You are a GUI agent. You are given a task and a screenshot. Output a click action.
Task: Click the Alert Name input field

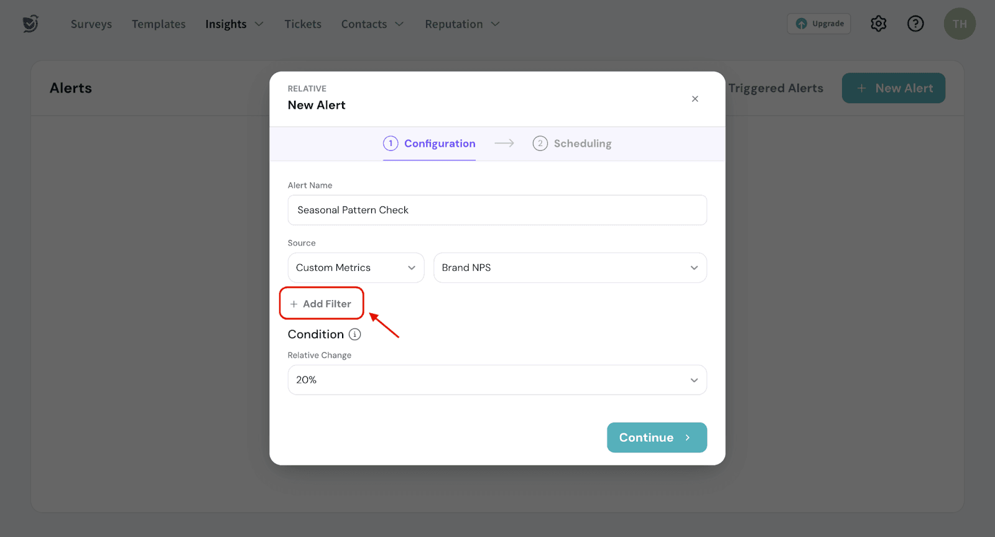pos(497,210)
